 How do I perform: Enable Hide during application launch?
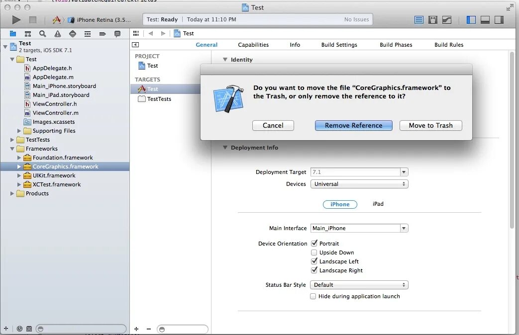pyautogui.click(x=313, y=296)
